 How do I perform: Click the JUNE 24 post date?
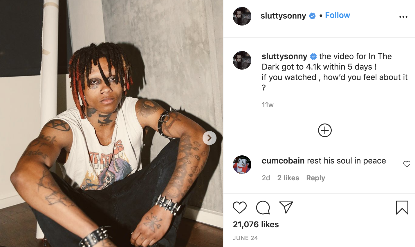pyautogui.click(x=245, y=238)
